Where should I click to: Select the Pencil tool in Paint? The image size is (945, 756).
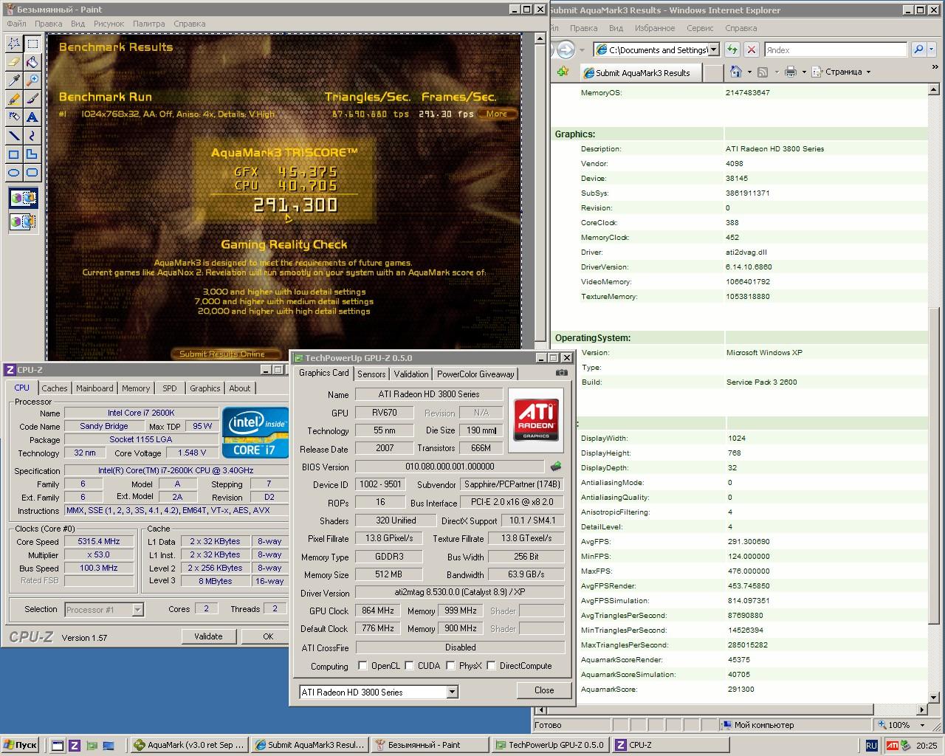[x=14, y=99]
